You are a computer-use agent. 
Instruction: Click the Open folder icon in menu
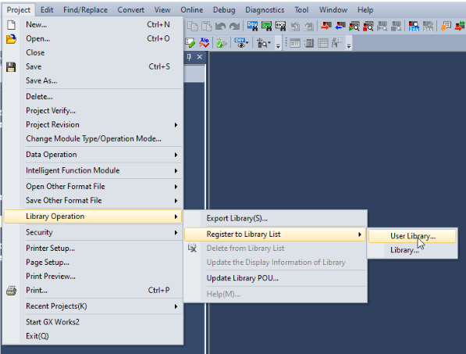pos(11,38)
